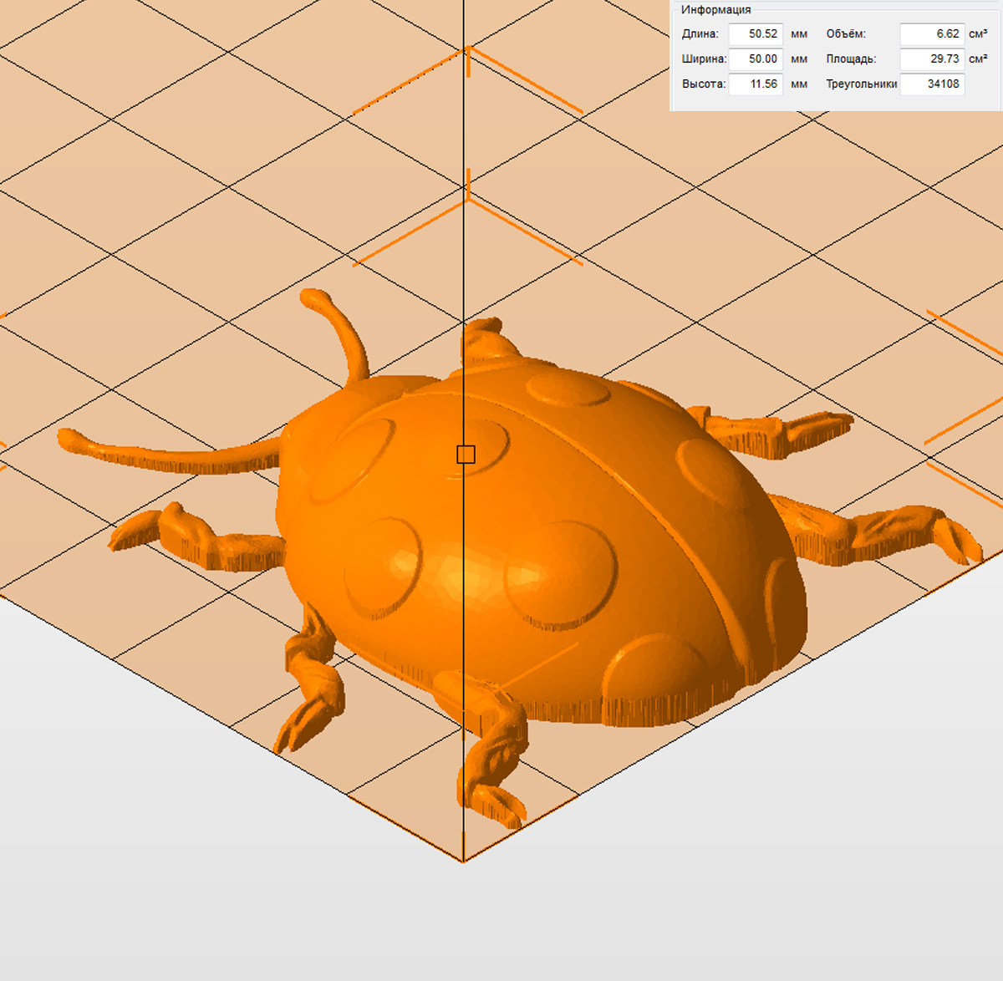This screenshot has height=981, width=1003.
Task: Click the top orange bounding-box corner marker
Action: pos(467,50)
